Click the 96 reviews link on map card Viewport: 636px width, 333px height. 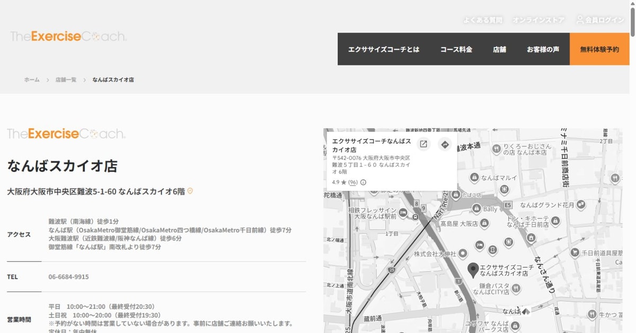[x=352, y=182]
